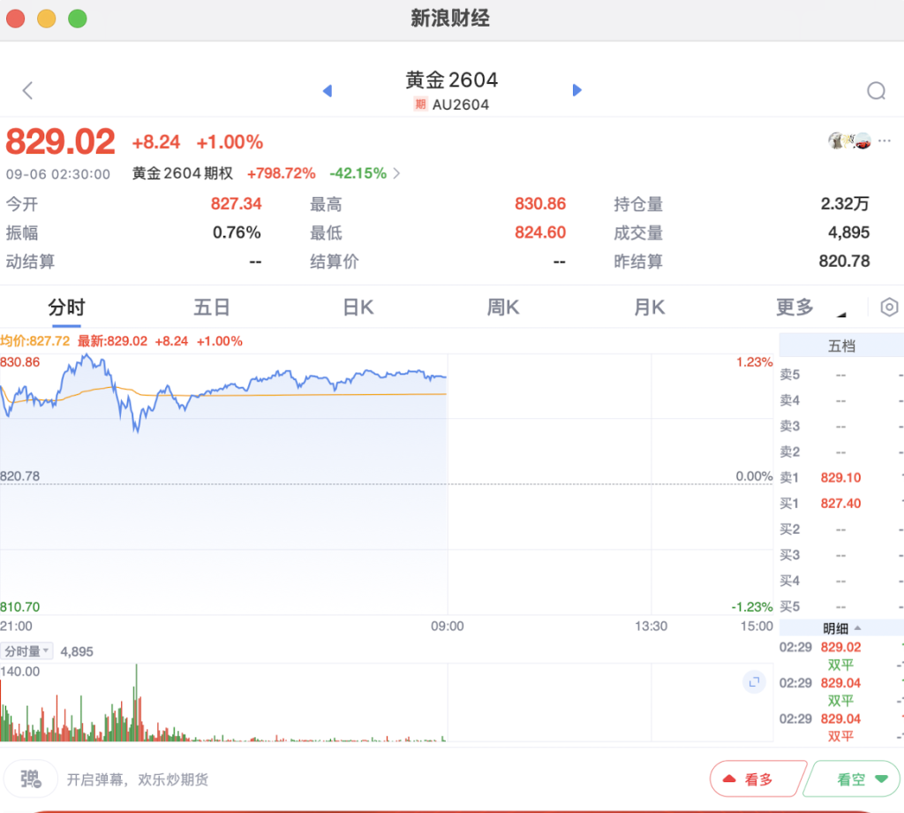Viewport: 904px width, 813px height.
Task: Click the 卖5 order book row
Action: pyautogui.click(x=841, y=375)
